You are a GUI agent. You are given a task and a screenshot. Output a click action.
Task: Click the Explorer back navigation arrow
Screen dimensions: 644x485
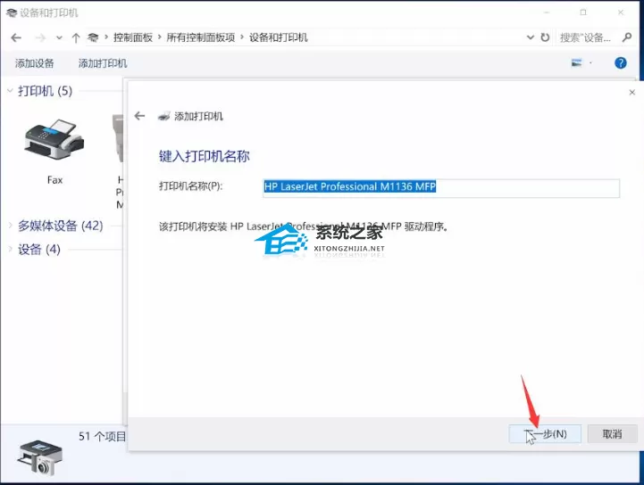coord(16,37)
